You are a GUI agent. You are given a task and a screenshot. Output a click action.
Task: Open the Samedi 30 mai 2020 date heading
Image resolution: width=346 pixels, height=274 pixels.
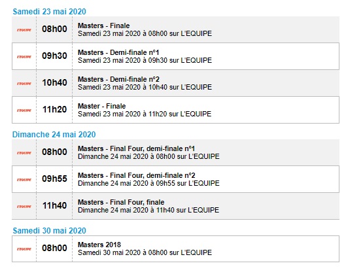(x=49, y=231)
